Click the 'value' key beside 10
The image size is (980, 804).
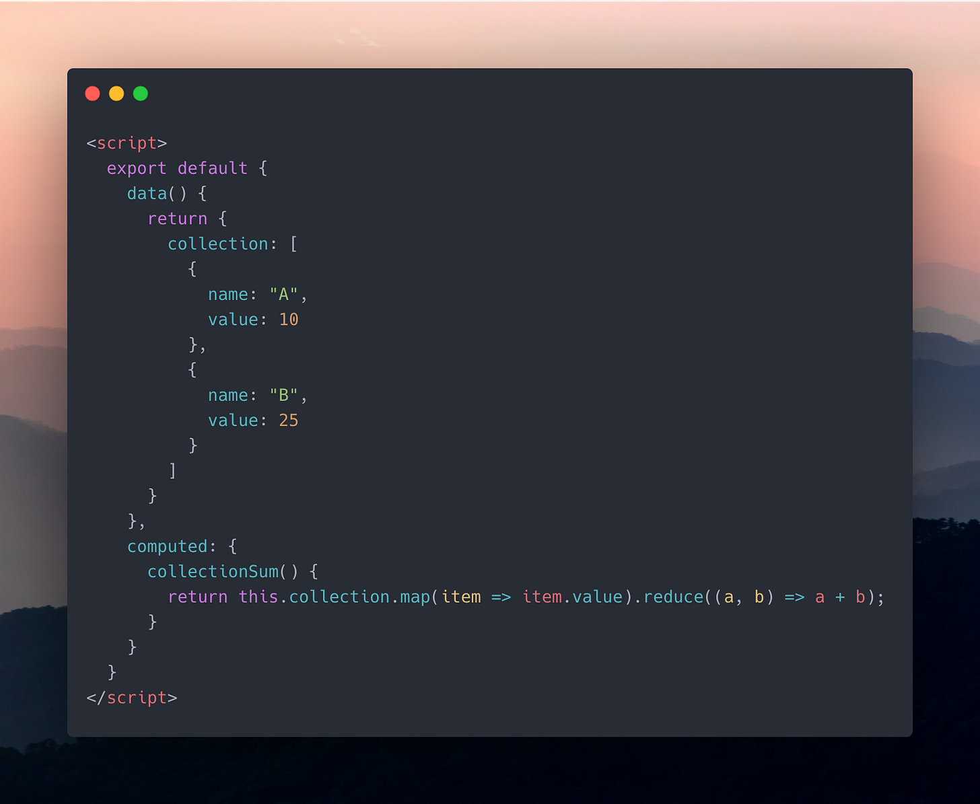(x=233, y=320)
